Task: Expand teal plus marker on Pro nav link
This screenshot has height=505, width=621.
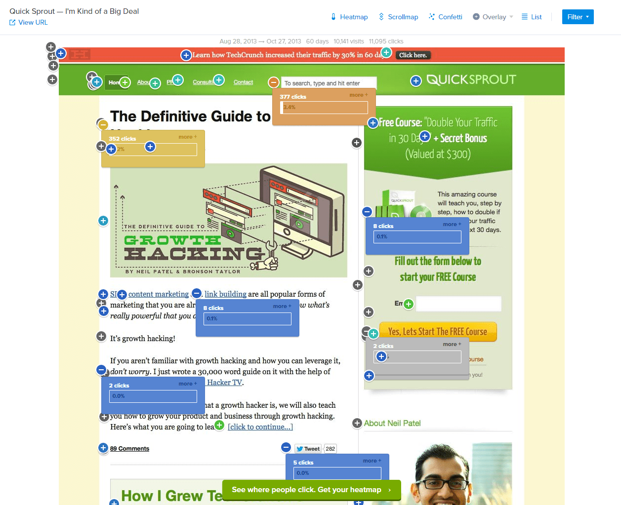Action: (178, 79)
